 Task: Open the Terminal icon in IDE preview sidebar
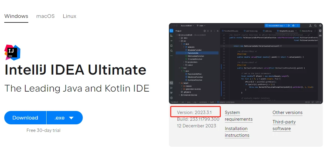tap(171, 83)
